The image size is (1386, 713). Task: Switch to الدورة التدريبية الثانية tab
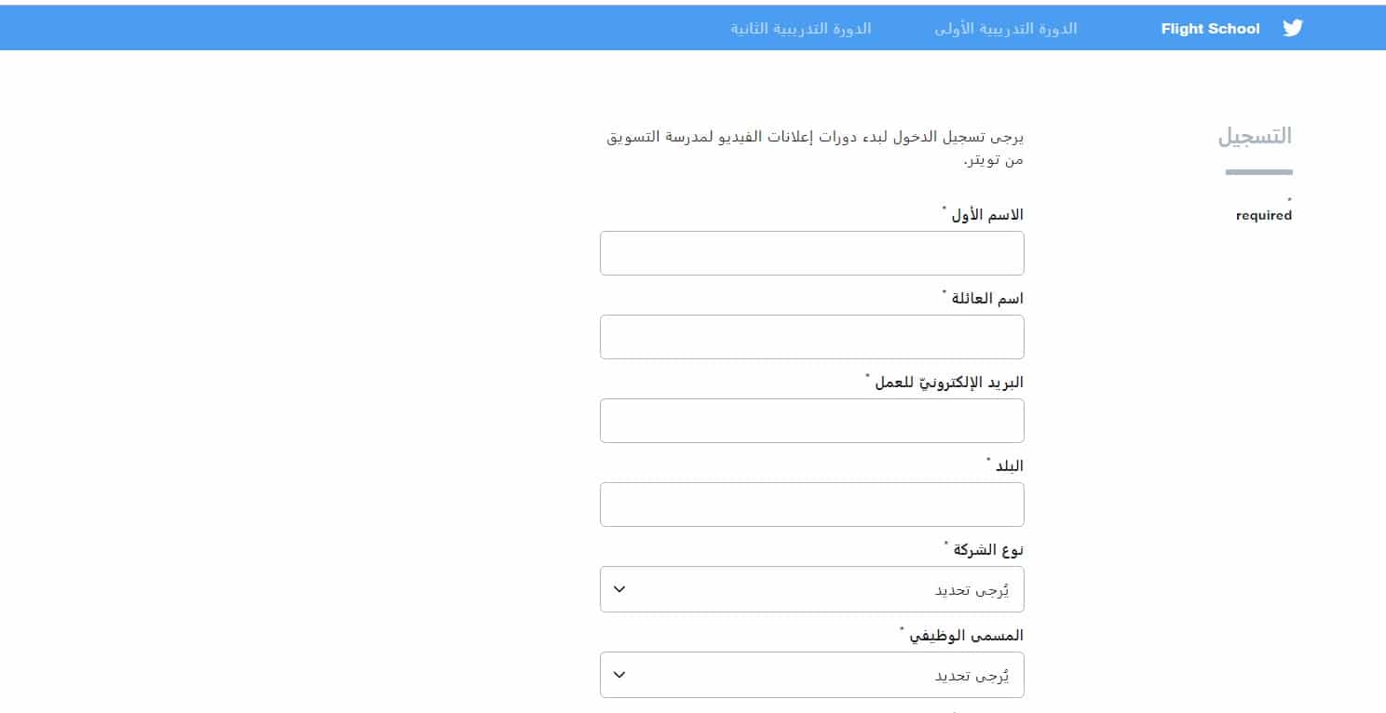point(801,29)
